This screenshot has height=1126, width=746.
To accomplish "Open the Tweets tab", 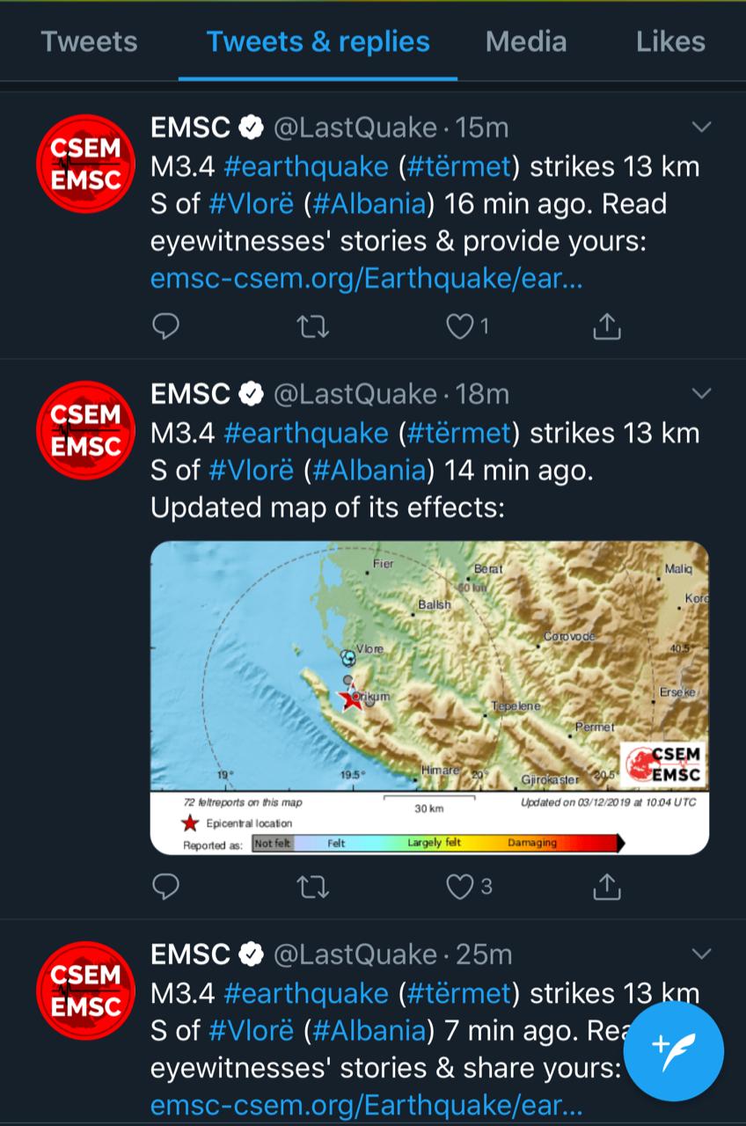I will click(x=89, y=41).
